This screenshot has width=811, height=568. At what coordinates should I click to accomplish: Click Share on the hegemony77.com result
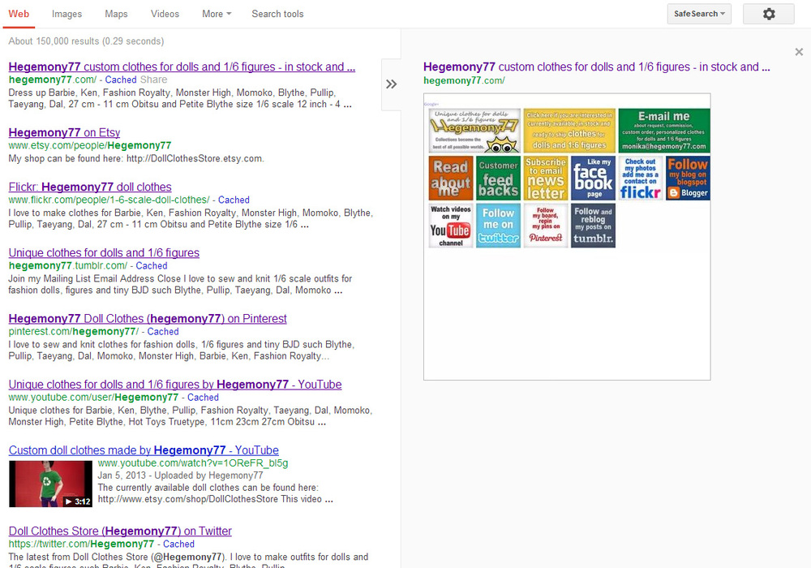[153, 80]
